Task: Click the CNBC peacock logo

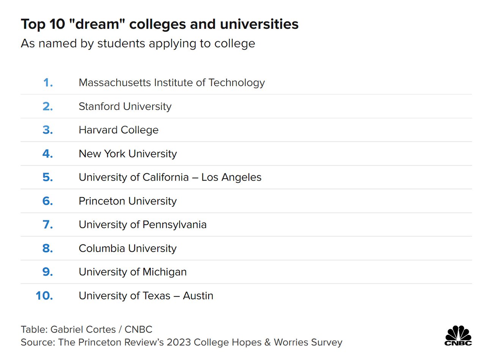Action: coord(458,336)
